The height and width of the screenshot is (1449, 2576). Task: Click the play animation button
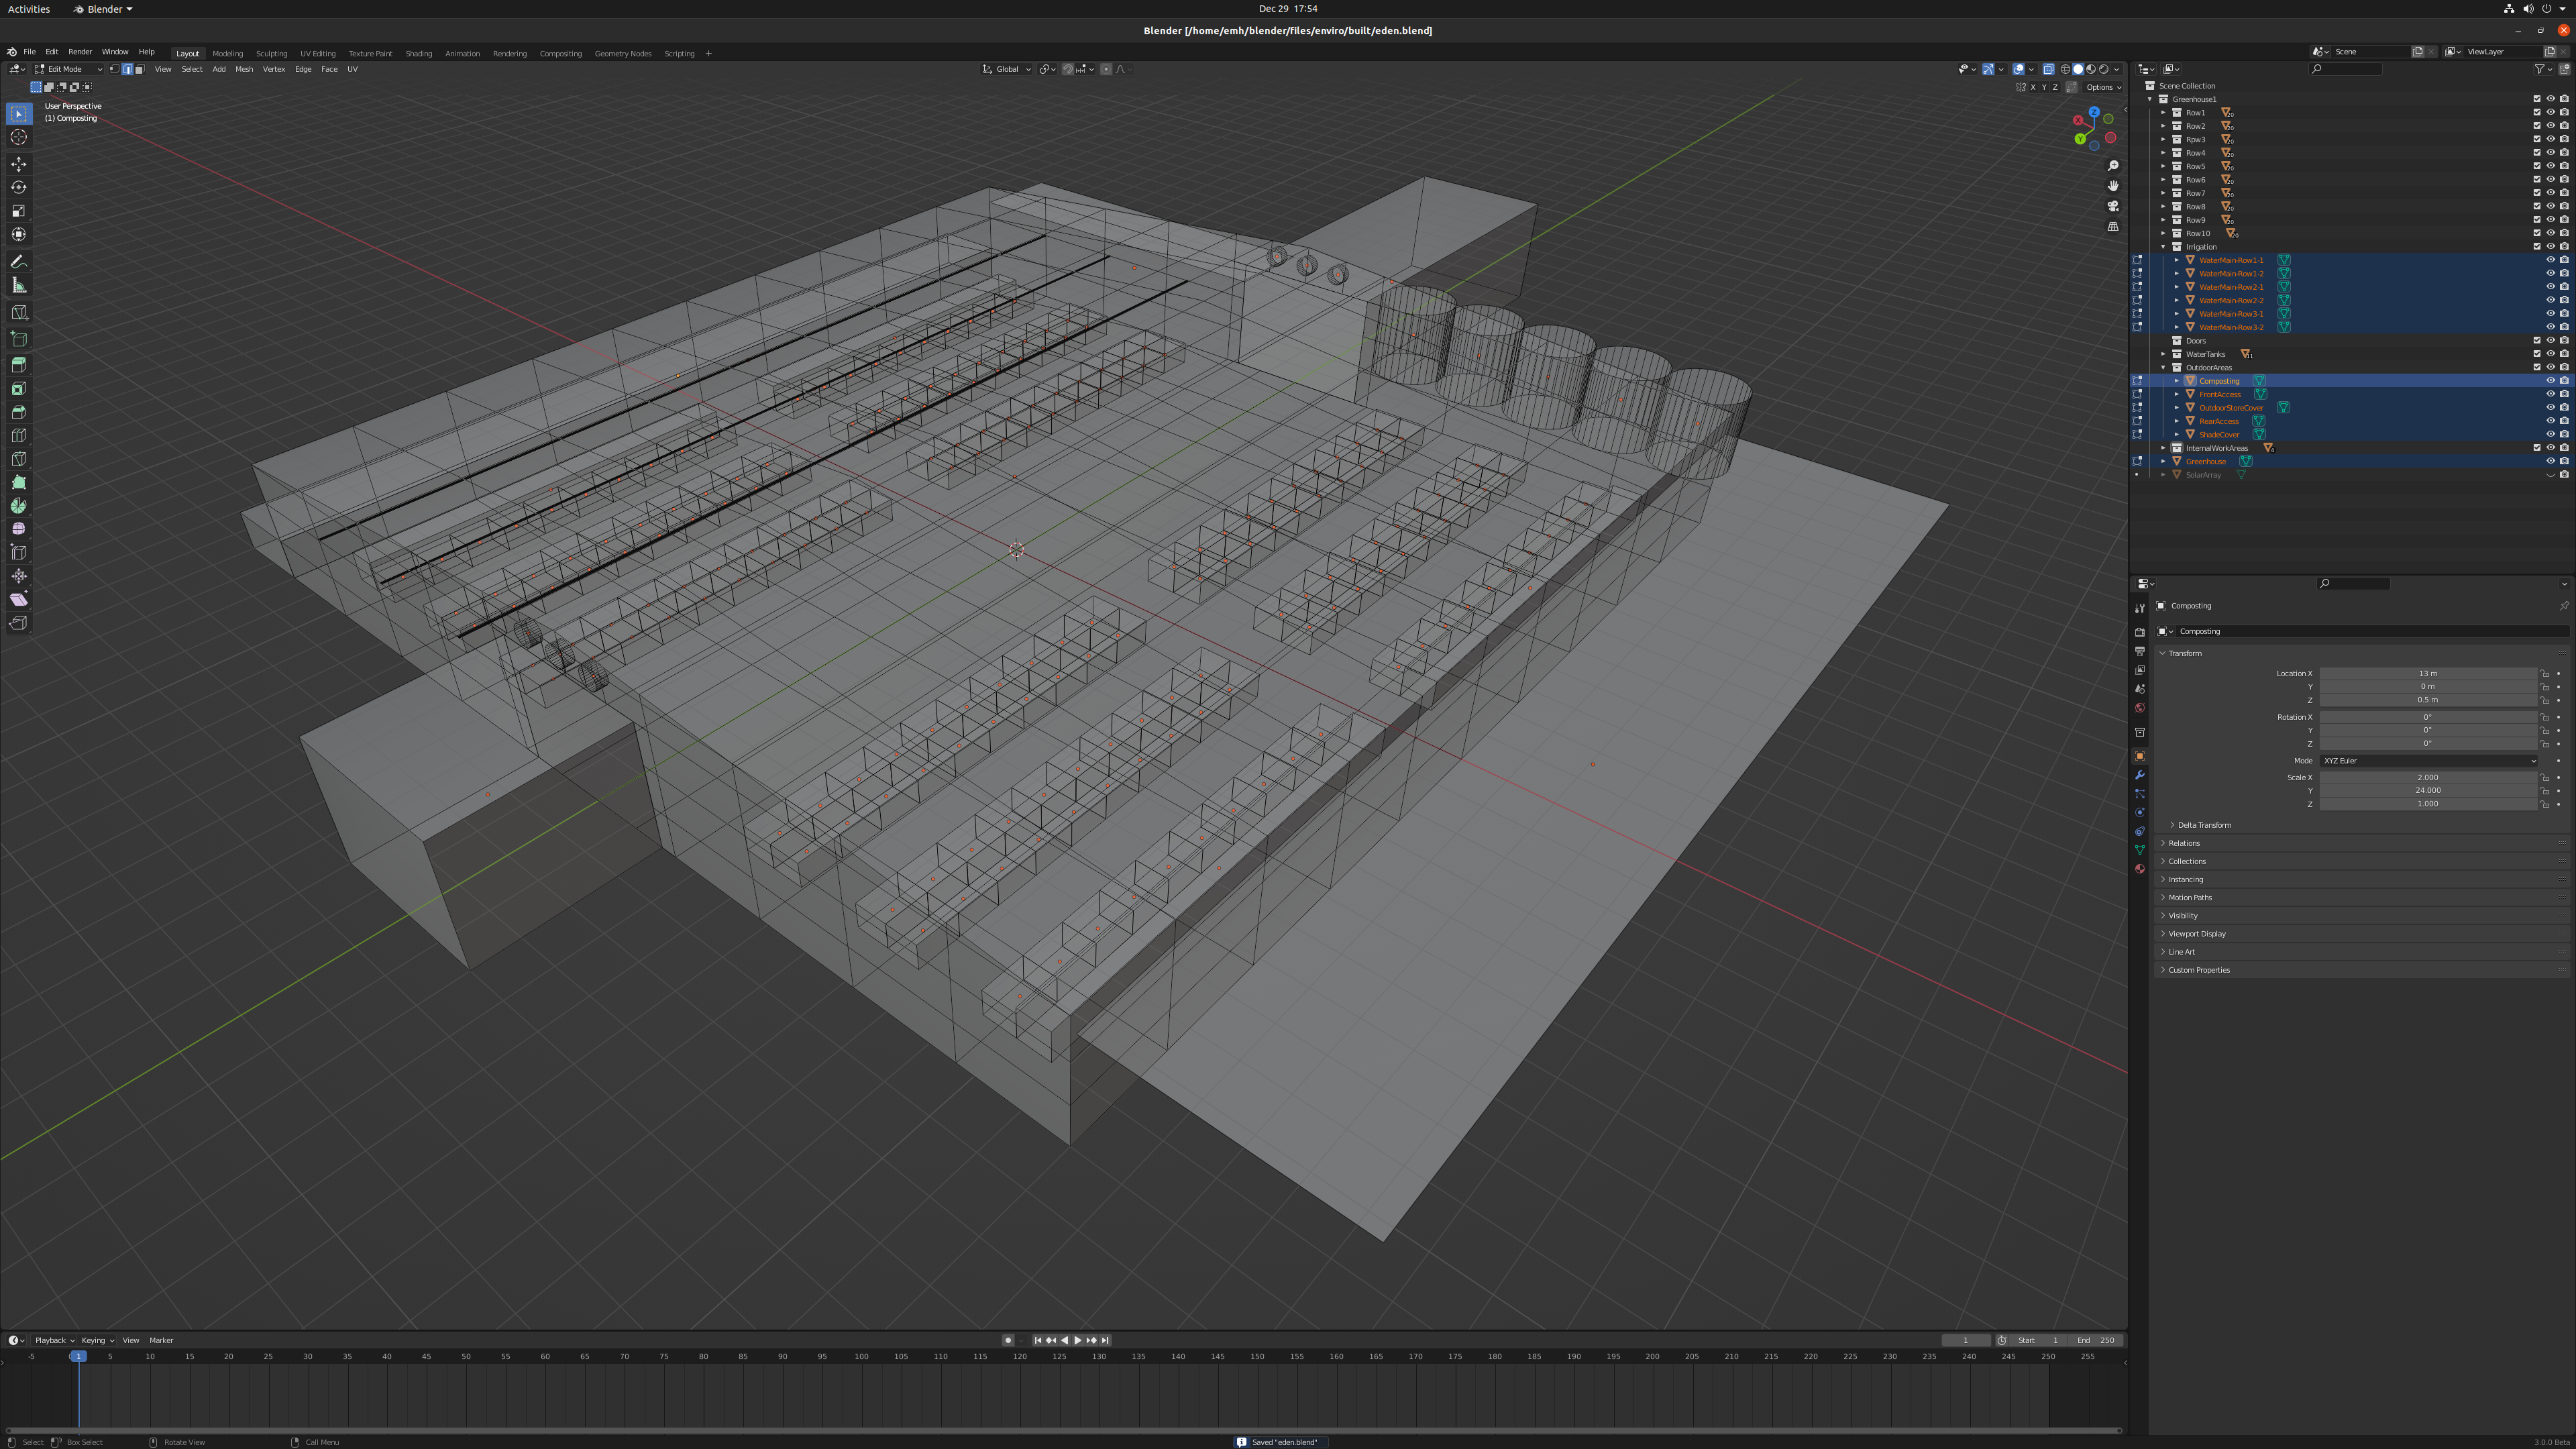(x=1078, y=1340)
